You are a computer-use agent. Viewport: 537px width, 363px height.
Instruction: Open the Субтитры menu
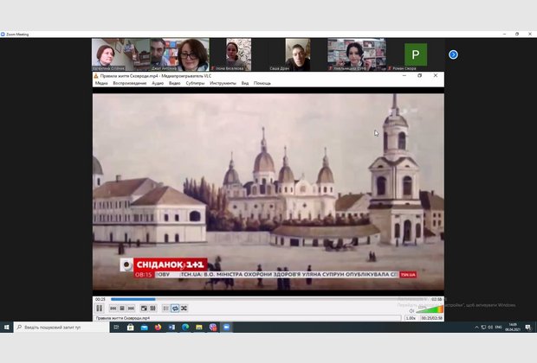click(x=194, y=83)
